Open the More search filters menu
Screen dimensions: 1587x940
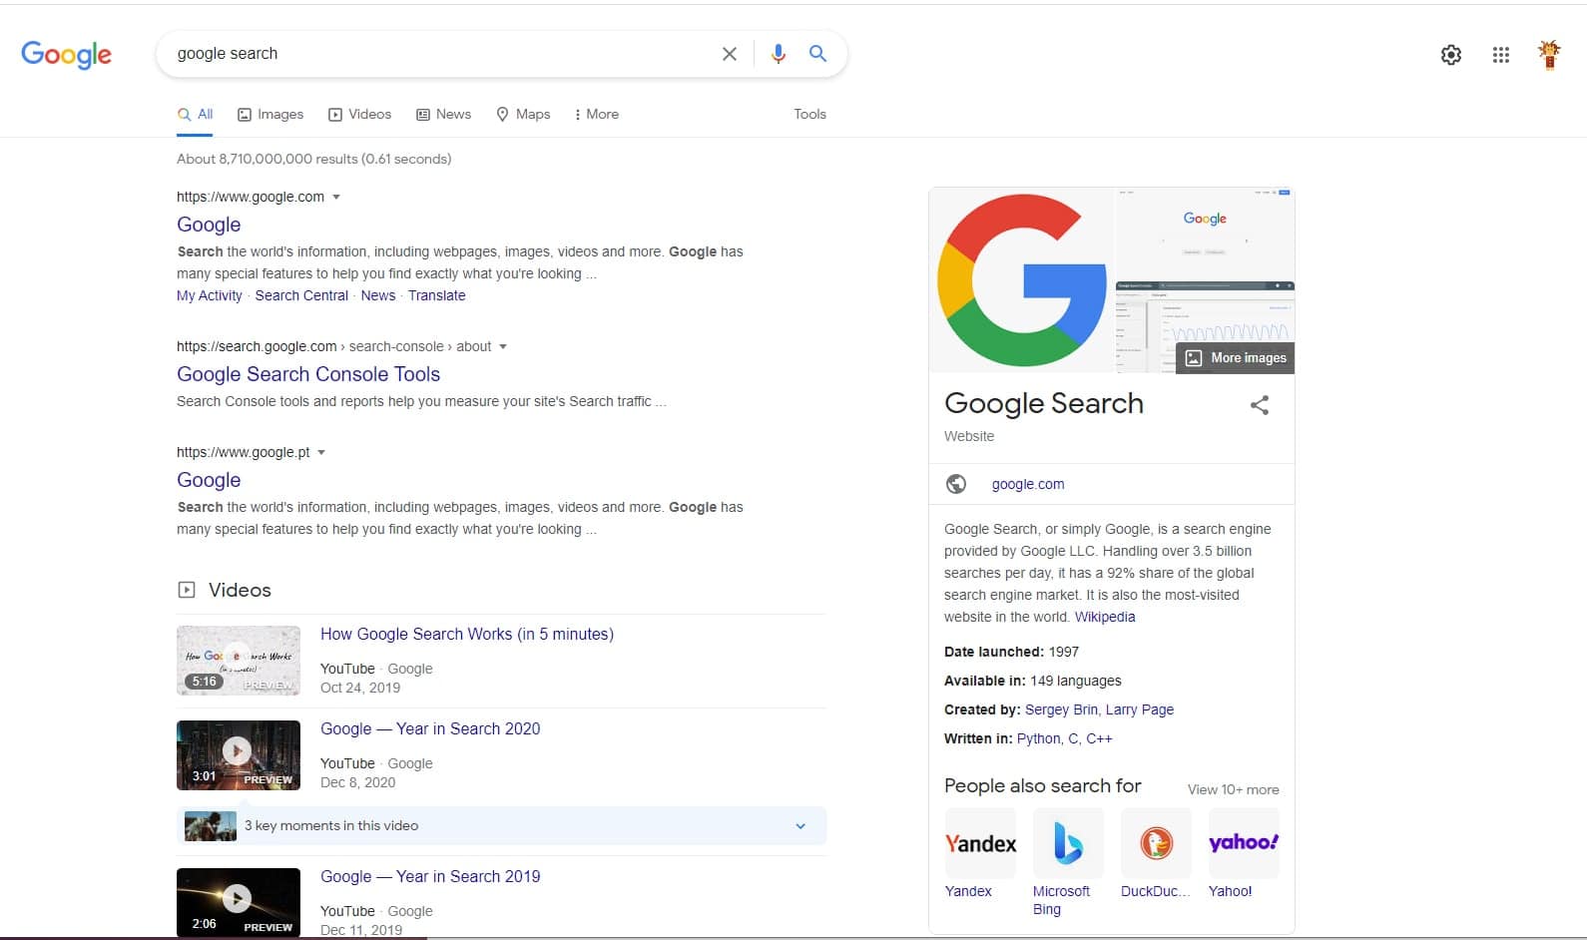596,114
